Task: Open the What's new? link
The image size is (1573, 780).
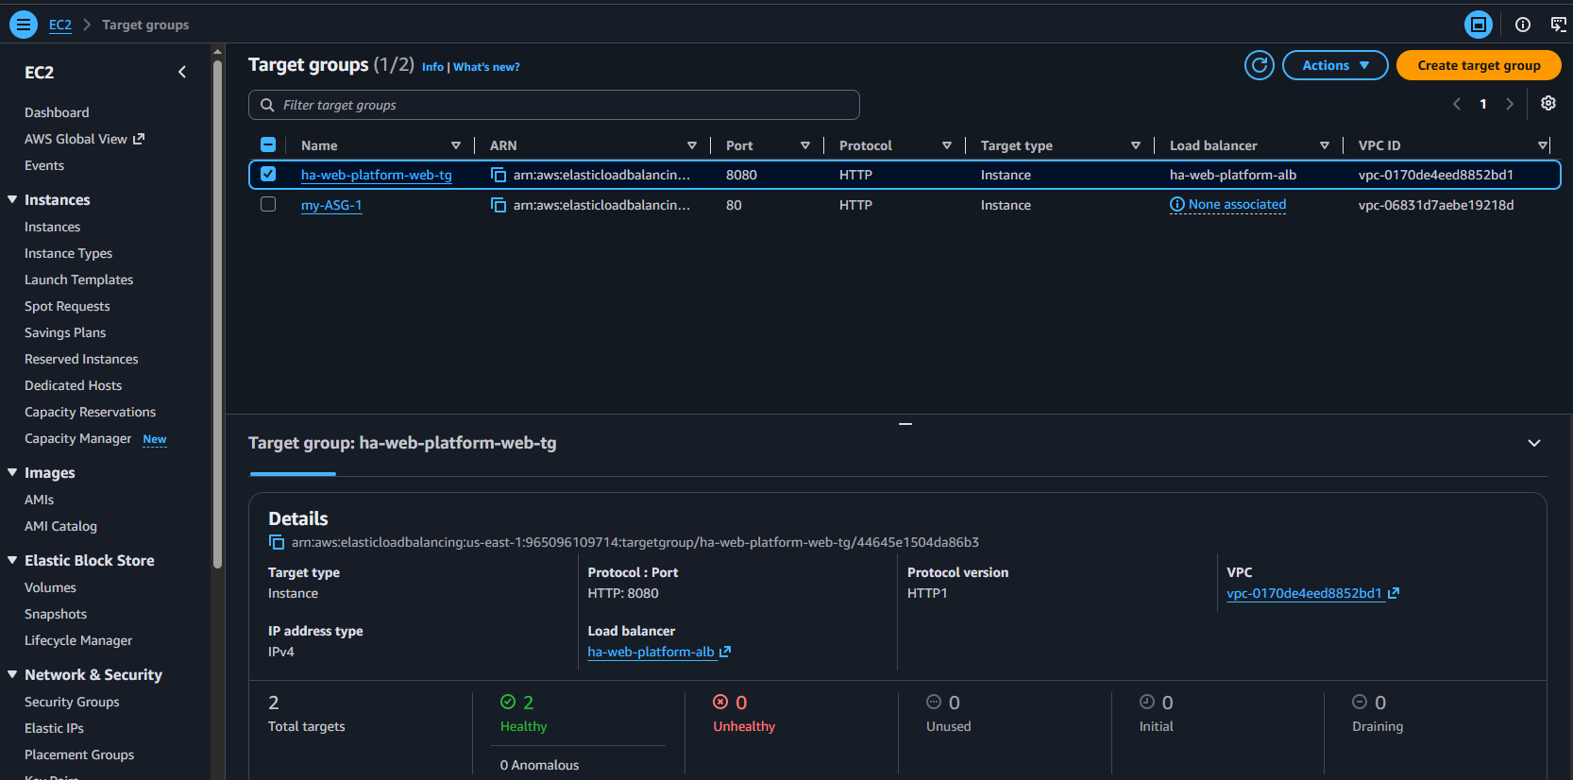Action: tap(486, 67)
